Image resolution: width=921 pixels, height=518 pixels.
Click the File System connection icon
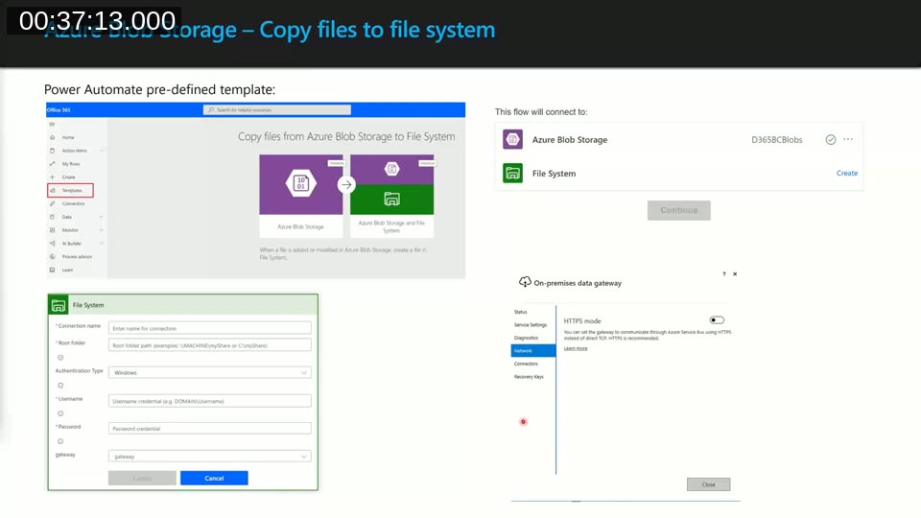pyautogui.click(x=512, y=174)
